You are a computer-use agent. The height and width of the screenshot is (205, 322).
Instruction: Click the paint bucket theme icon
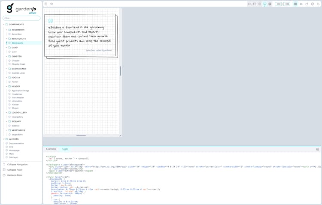(x=313, y=4)
